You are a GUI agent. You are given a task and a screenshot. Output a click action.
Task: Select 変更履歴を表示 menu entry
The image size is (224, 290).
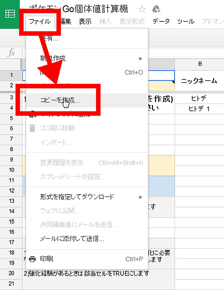tap(87, 163)
